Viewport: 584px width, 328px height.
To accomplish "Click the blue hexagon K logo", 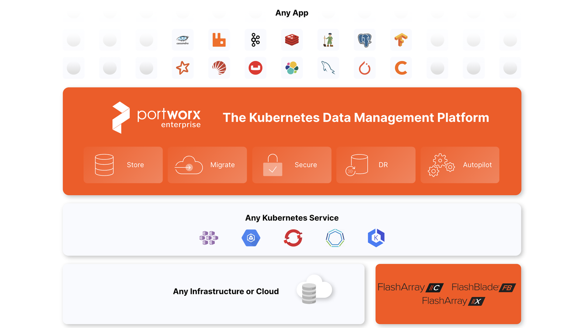I will pyautogui.click(x=376, y=238).
